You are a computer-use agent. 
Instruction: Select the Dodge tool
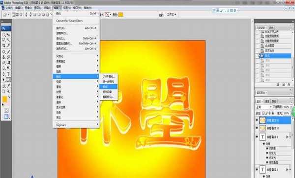click(x=8, y=68)
